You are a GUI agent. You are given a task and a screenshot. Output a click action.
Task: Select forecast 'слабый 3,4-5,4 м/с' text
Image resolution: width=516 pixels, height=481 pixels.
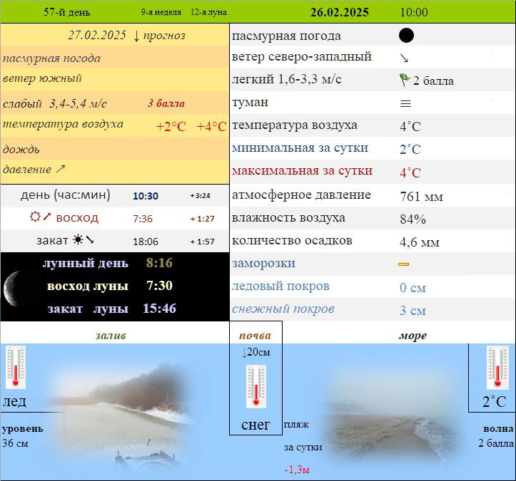[55, 104]
